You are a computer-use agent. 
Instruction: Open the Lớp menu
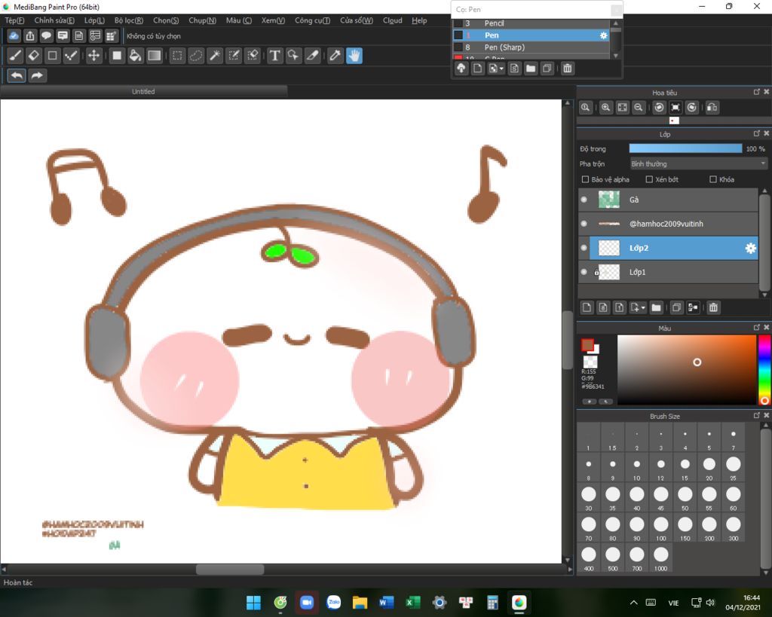coord(94,20)
